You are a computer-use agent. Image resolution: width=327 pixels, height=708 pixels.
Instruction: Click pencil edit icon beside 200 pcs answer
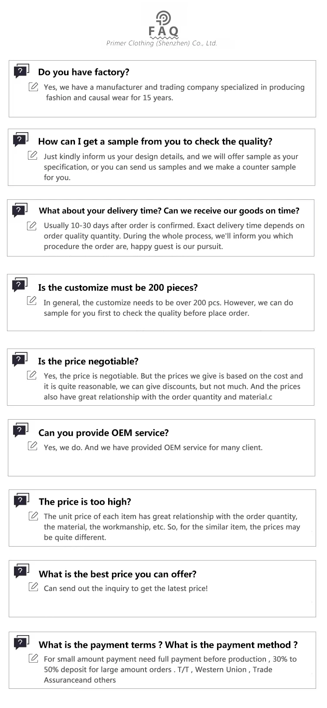31,301
